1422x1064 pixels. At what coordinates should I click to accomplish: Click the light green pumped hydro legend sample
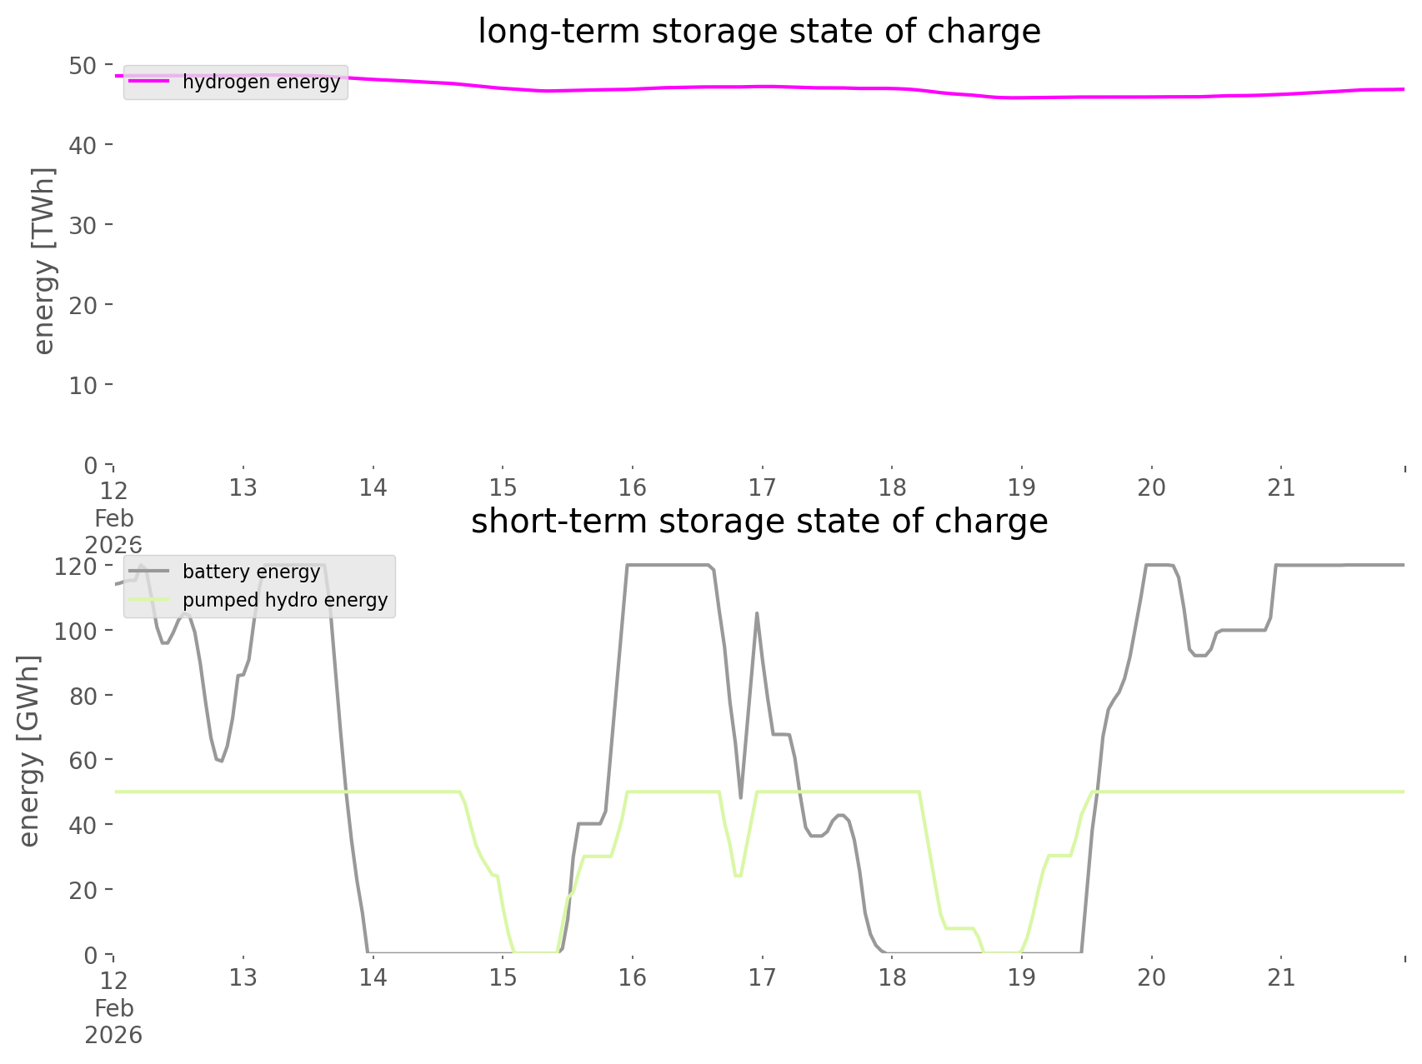(149, 600)
